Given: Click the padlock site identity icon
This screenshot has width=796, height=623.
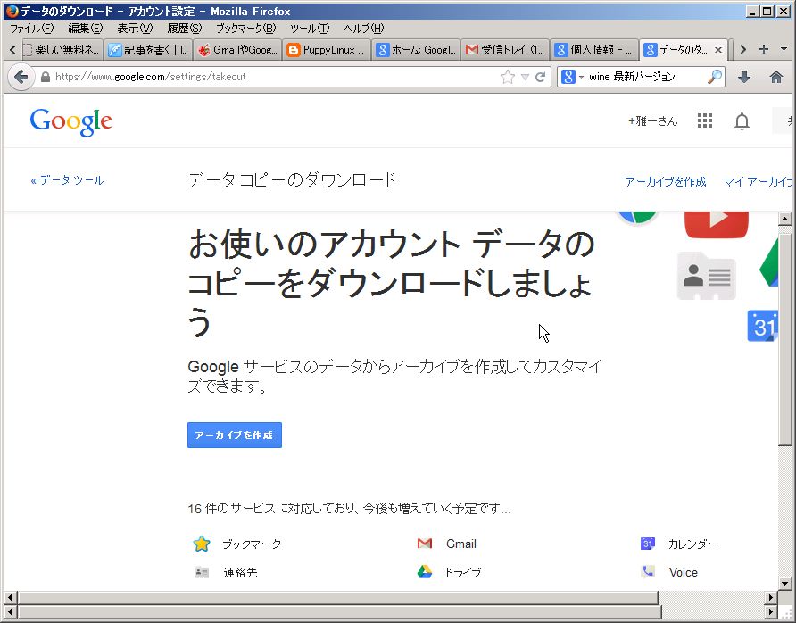Looking at the screenshot, I should point(46,77).
